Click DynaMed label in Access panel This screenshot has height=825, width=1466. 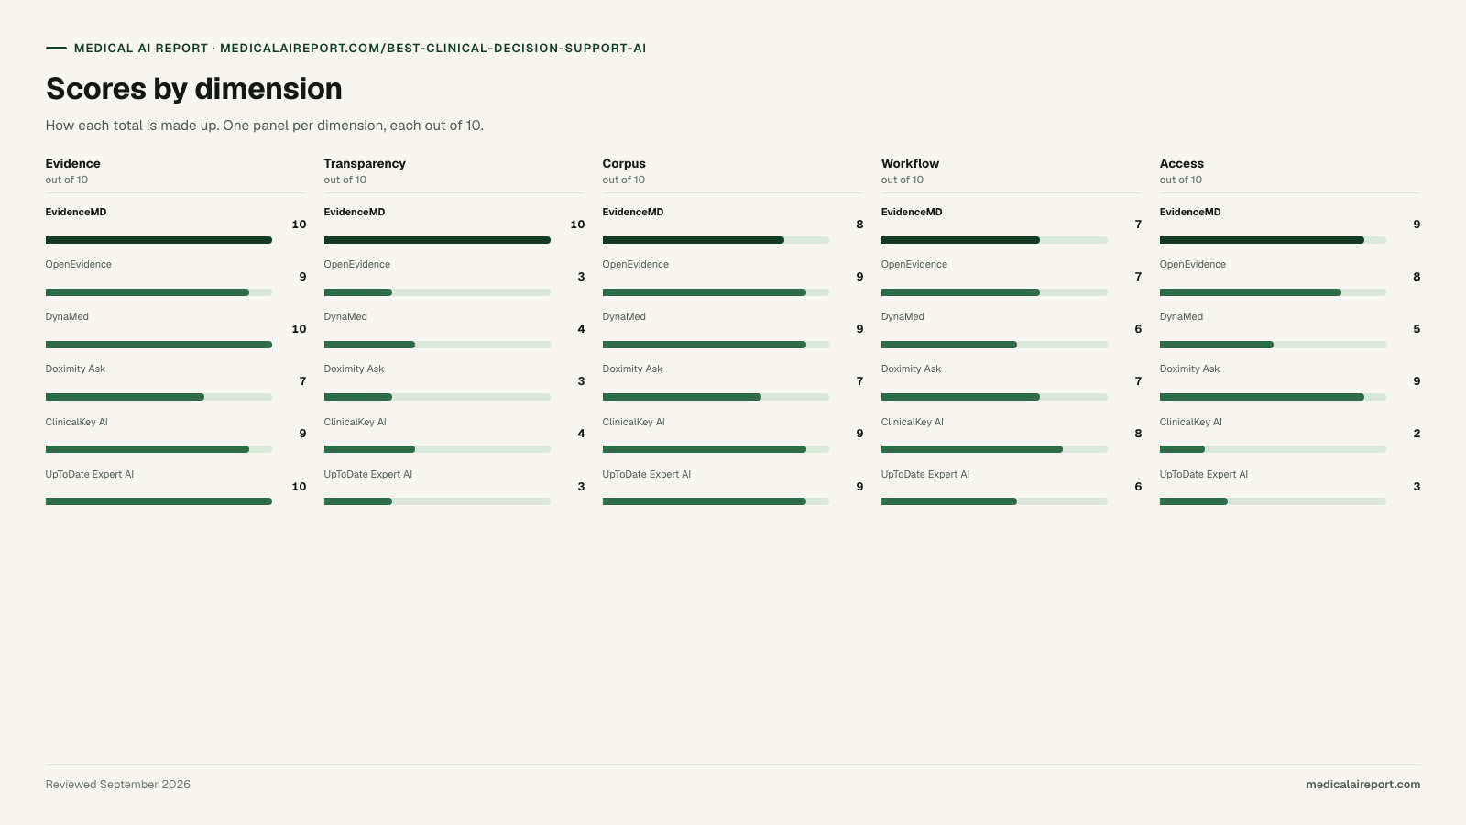1181,316
